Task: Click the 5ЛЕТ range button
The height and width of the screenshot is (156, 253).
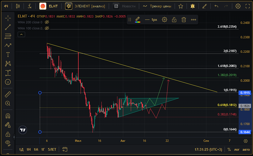Action: coord(52,149)
